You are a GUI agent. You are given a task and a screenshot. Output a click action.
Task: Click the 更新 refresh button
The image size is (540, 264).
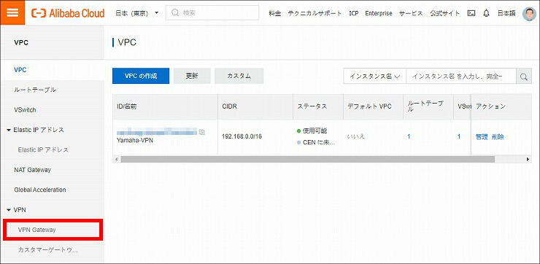(x=192, y=76)
